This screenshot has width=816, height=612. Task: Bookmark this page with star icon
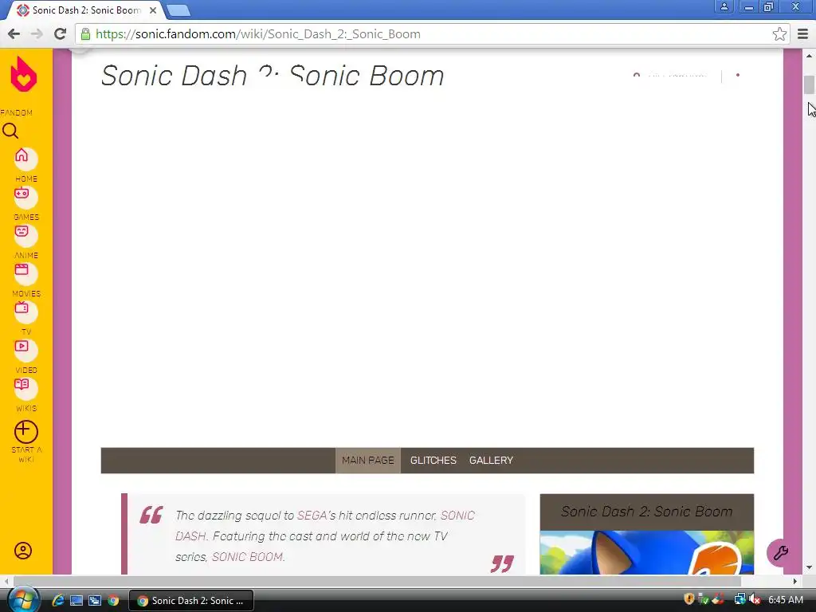779,34
